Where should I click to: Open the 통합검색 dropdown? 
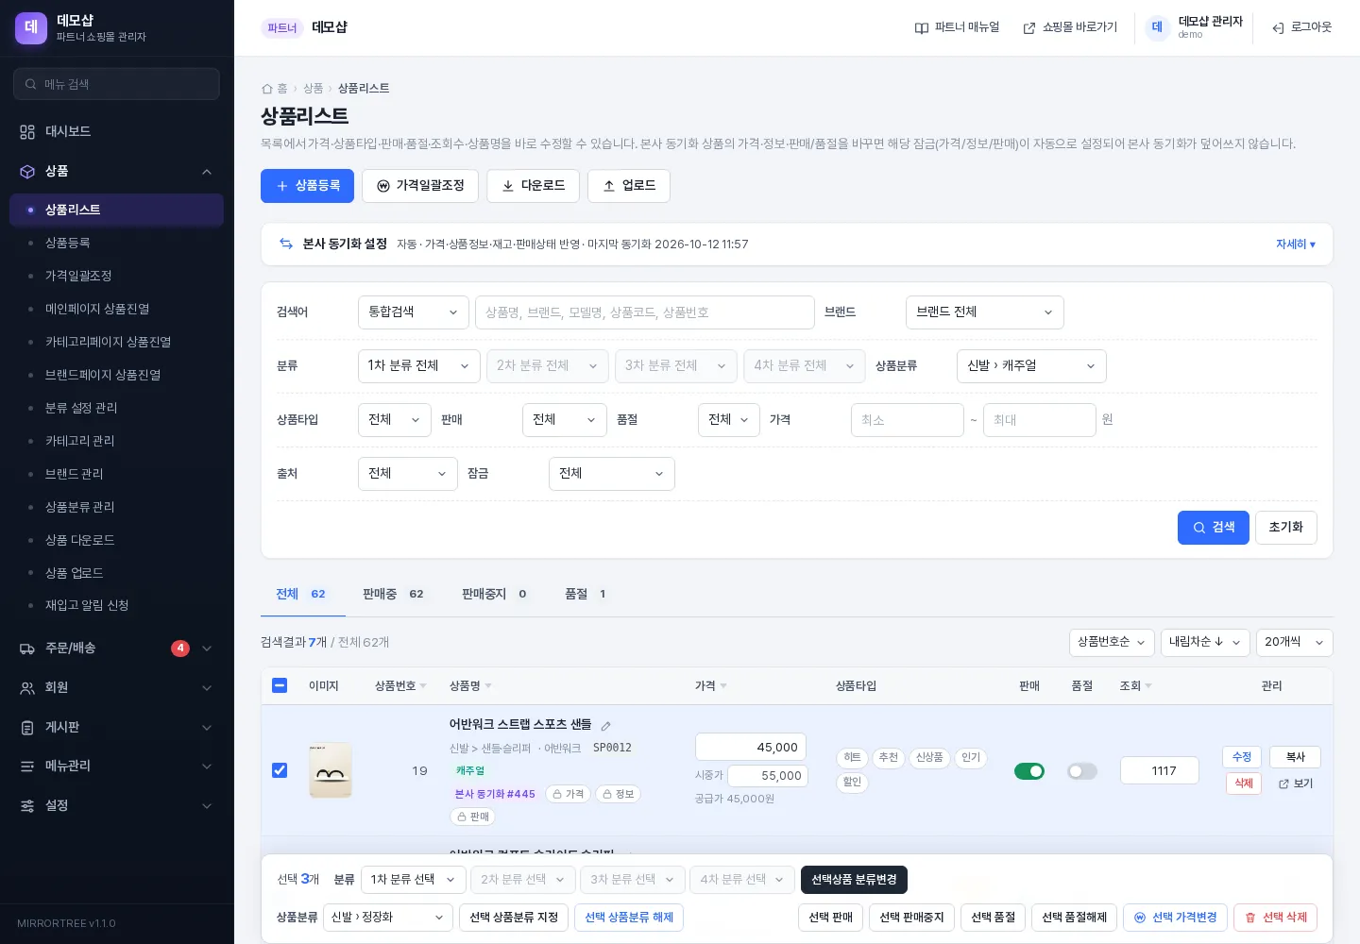414,312
